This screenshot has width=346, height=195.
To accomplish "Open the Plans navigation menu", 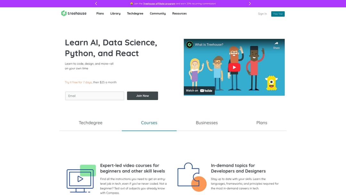I will (x=100, y=13).
